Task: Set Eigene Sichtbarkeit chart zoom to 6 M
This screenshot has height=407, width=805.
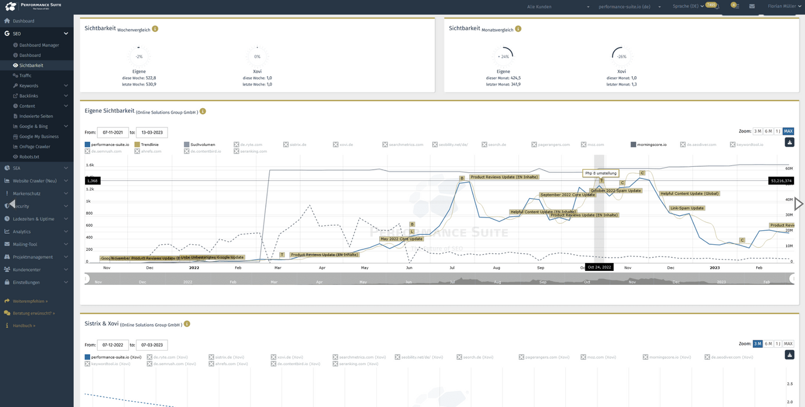Action: click(x=768, y=131)
